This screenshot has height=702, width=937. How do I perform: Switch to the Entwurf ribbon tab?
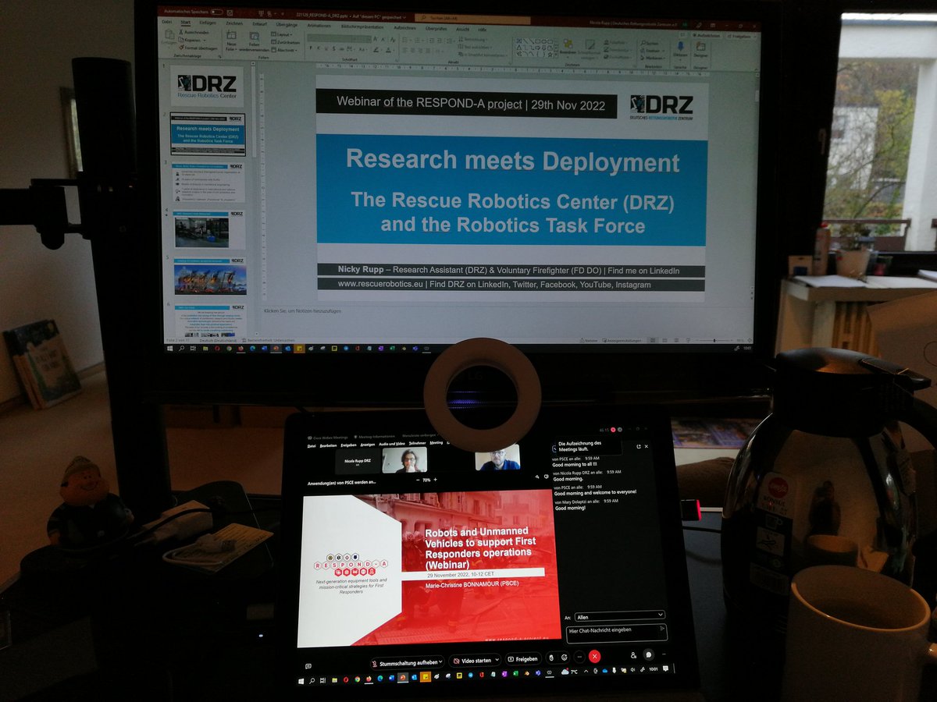(260, 23)
